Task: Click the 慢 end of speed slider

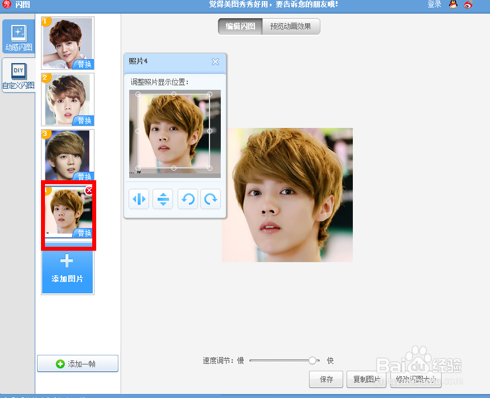Action: tap(241, 360)
